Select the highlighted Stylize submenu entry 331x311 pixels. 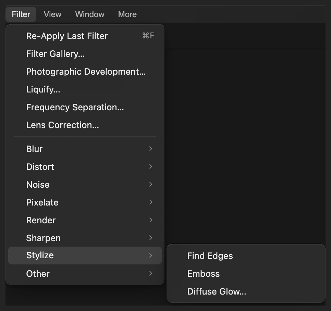point(85,256)
